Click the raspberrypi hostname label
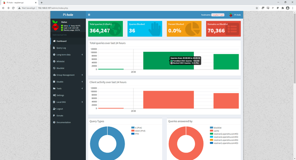 (x=218, y=15)
